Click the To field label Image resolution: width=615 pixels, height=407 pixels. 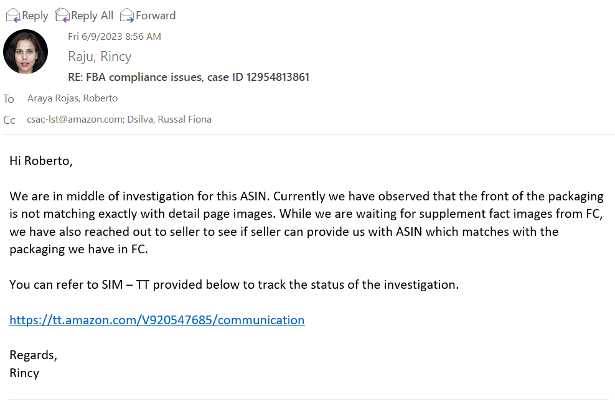tap(9, 99)
